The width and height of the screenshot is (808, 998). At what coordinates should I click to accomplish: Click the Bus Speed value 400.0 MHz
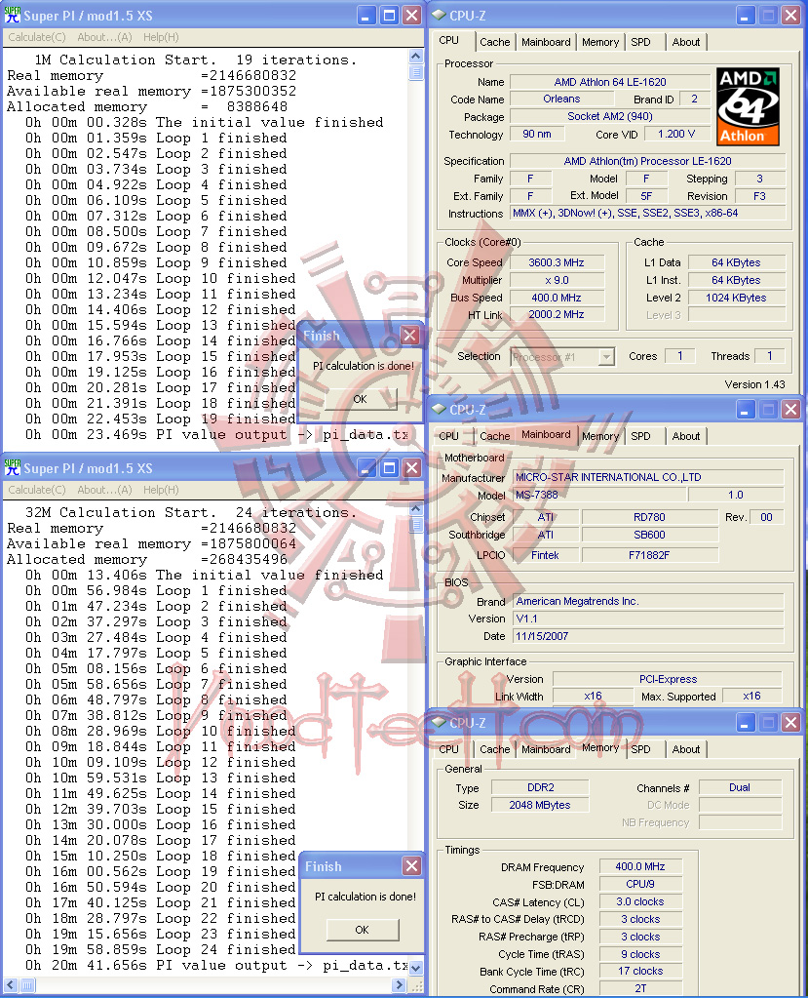point(557,298)
